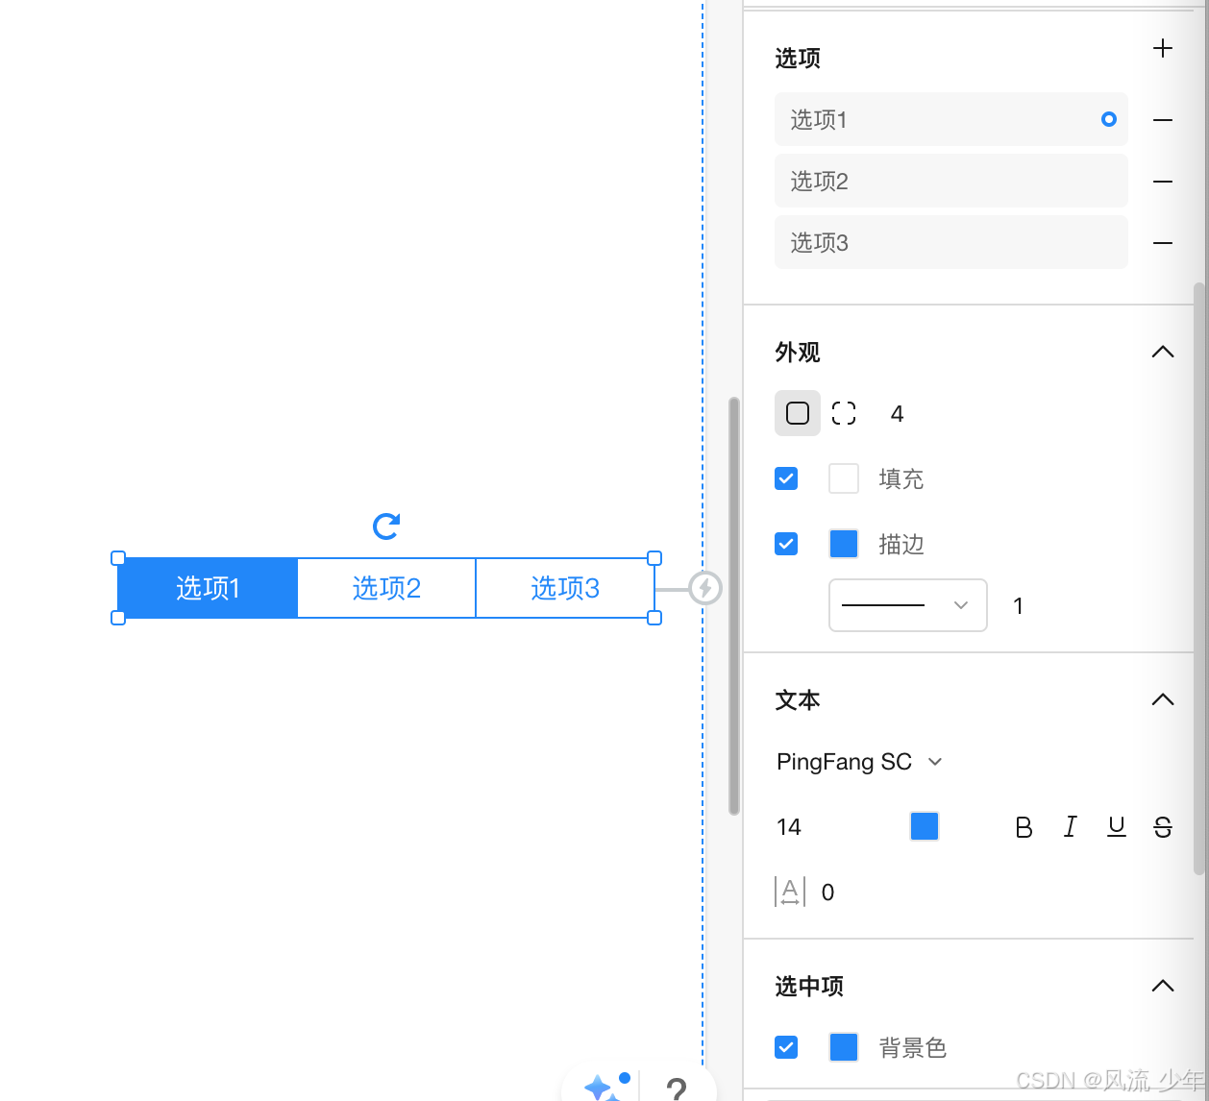The width and height of the screenshot is (1209, 1101).
Task: Click the canvas vertical scrollbar
Action: point(734,605)
